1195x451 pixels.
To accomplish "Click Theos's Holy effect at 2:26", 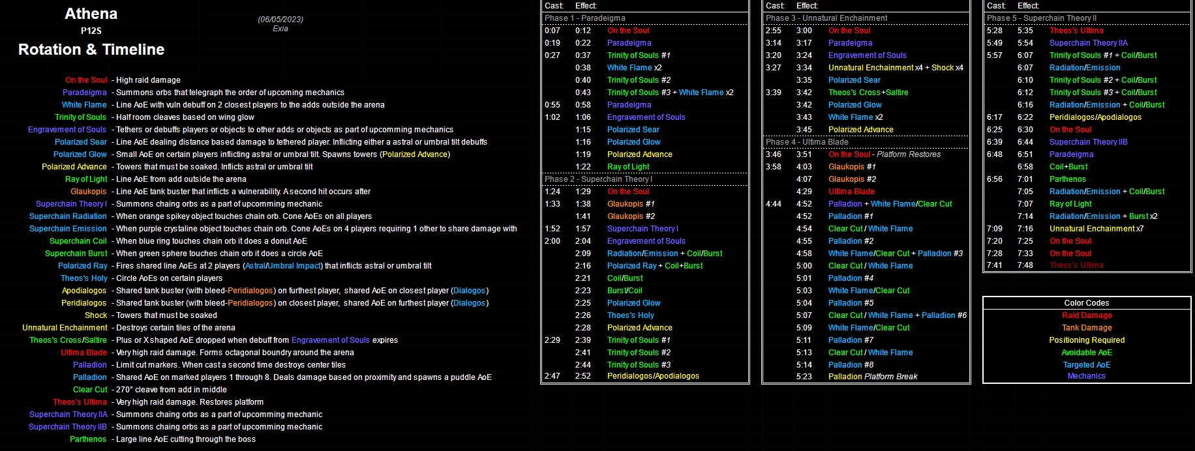I will point(630,315).
